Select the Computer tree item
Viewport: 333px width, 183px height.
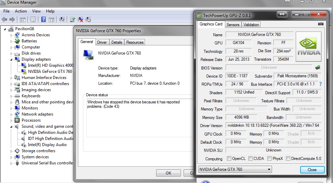(31, 47)
